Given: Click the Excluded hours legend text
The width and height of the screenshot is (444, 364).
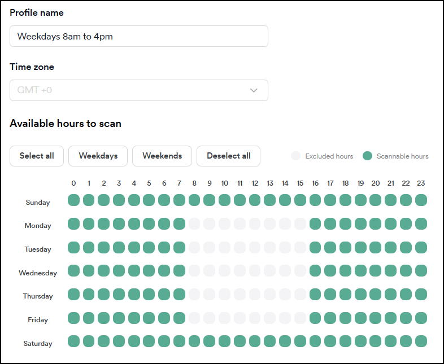Looking at the screenshot, I should pos(329,156).
